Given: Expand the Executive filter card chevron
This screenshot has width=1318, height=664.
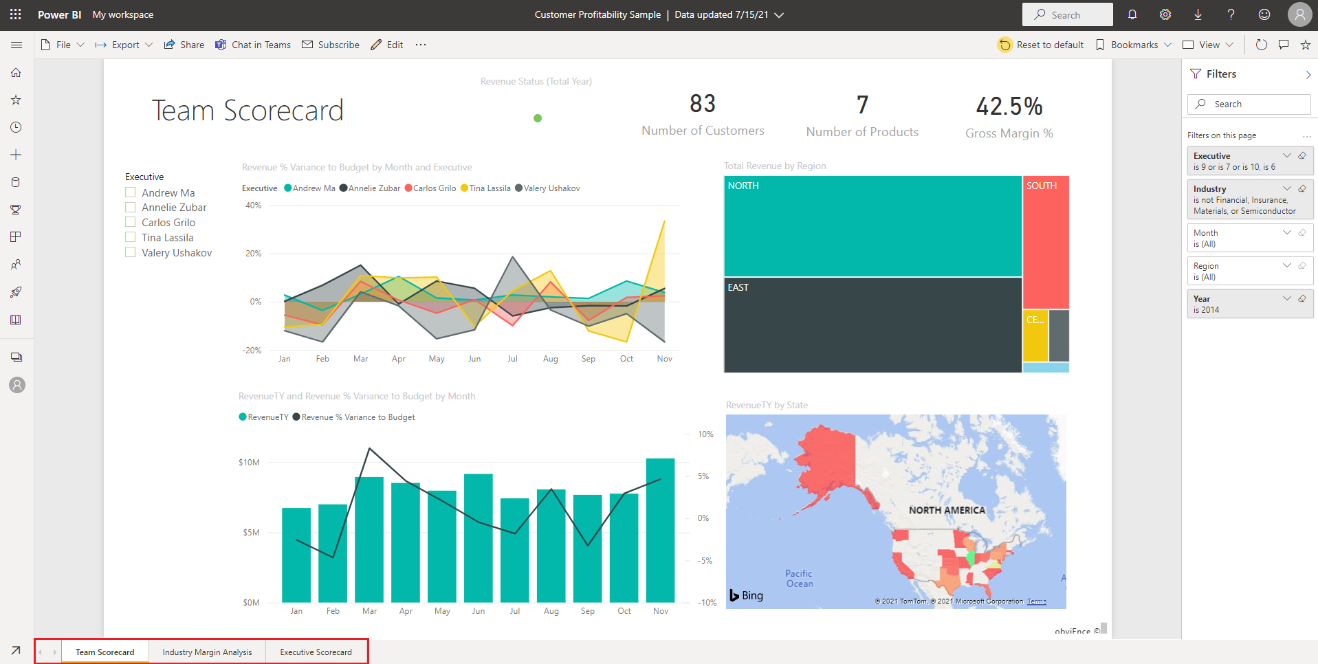Looking at the screenshot, I should coord(1287,155).
